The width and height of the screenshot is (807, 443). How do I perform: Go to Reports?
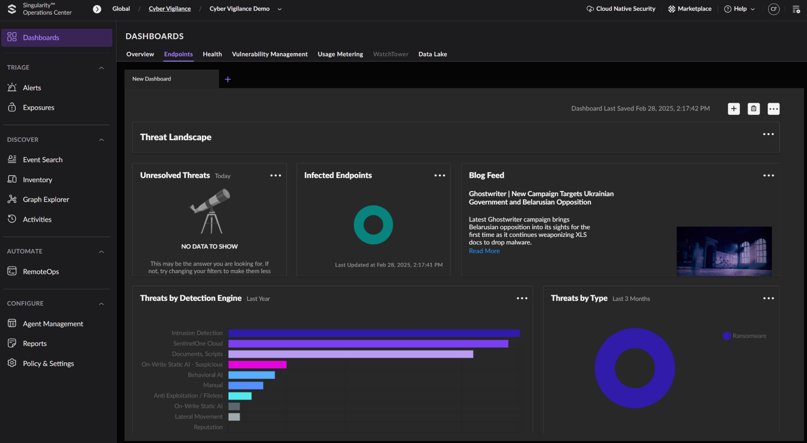[x=35, y=344]
